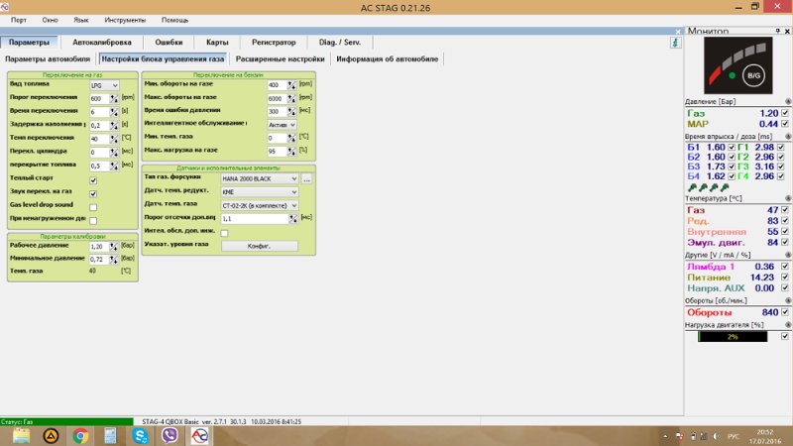The image size is (793, 446).
Task: Click the Порог переключения rpm input field
Action: point(103,99)
